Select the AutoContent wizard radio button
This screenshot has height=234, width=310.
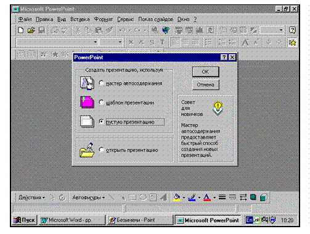101,83
